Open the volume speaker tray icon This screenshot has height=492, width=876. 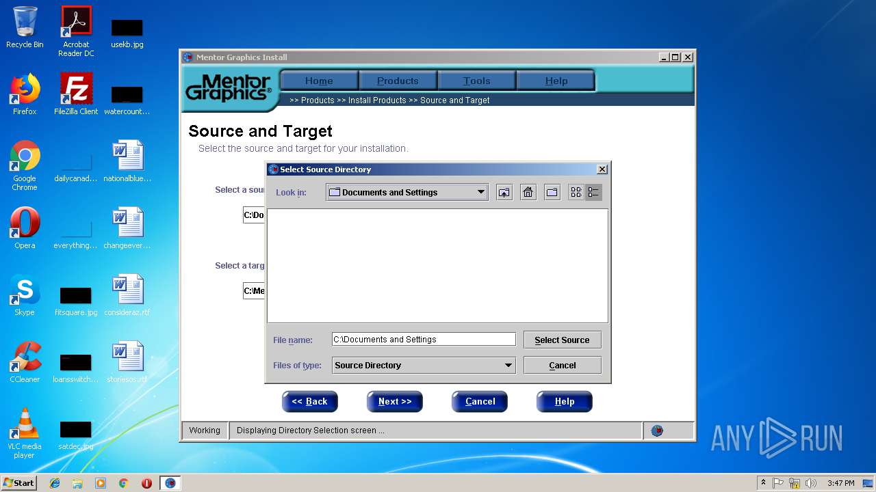(811, 483)
